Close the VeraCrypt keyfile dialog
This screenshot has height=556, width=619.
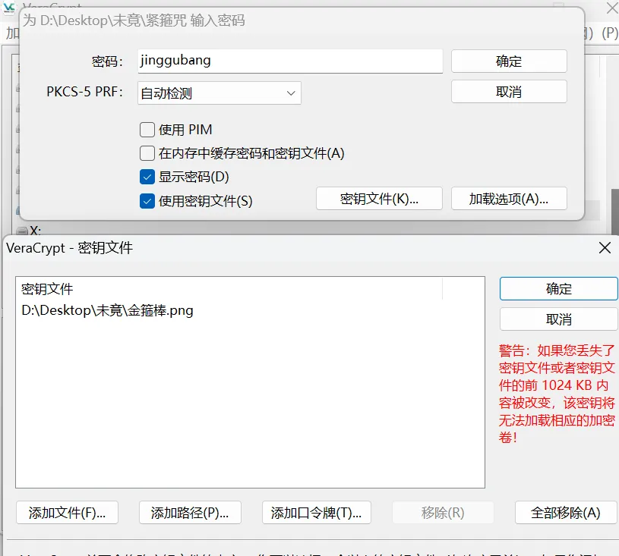tap(605, 248)
